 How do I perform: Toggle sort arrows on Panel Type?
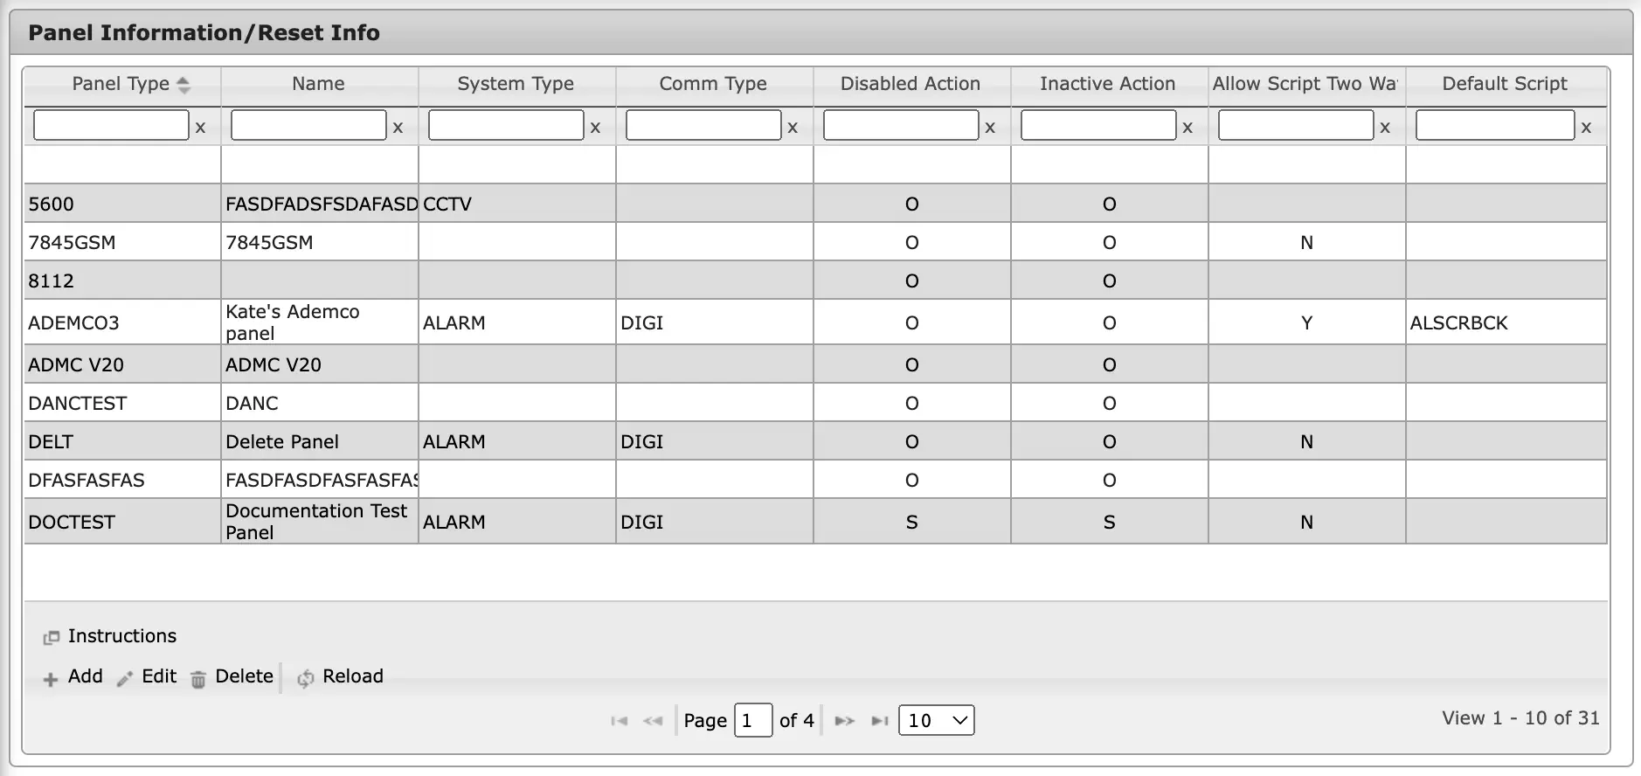(183, 85)
